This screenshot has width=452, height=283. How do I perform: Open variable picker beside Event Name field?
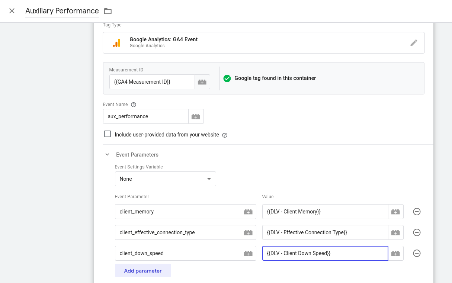click(196, 116)
